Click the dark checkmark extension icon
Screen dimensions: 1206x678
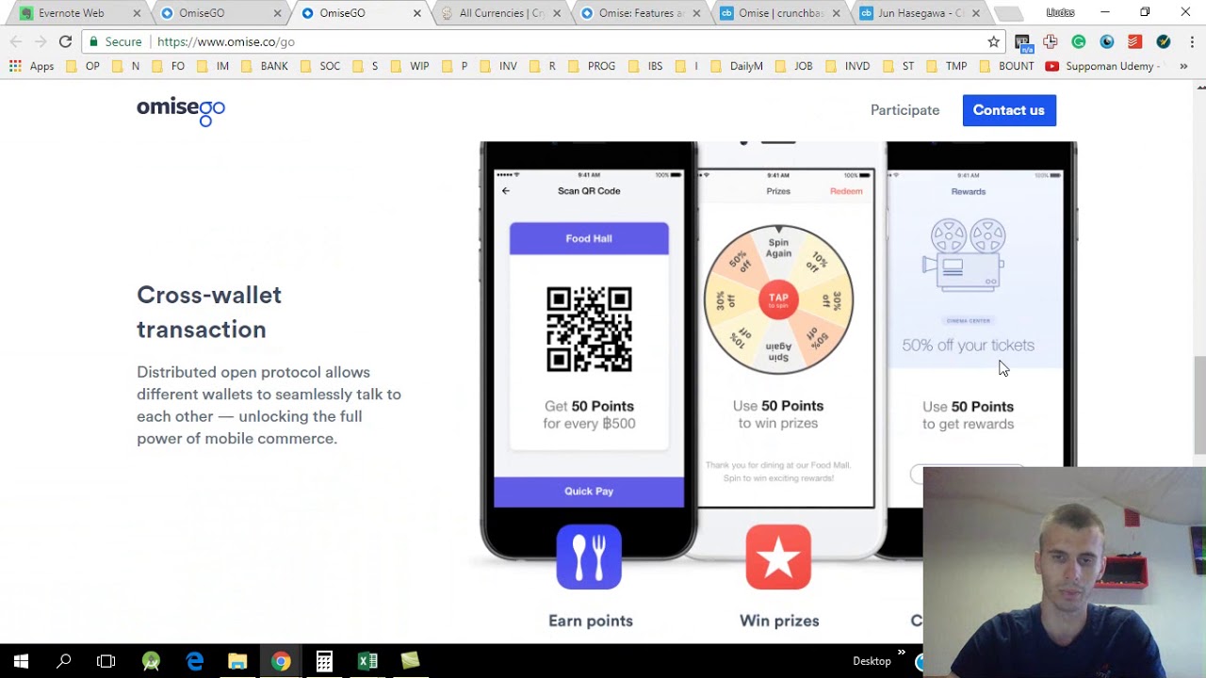[x=1164, y=41]
